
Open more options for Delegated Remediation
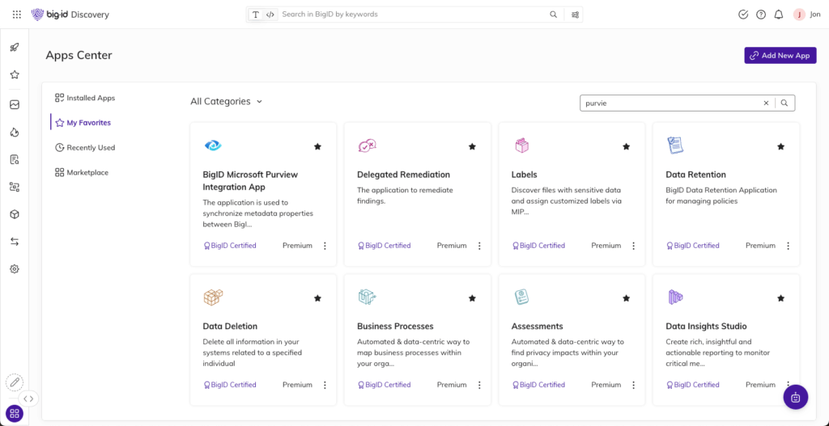(479, 246)
